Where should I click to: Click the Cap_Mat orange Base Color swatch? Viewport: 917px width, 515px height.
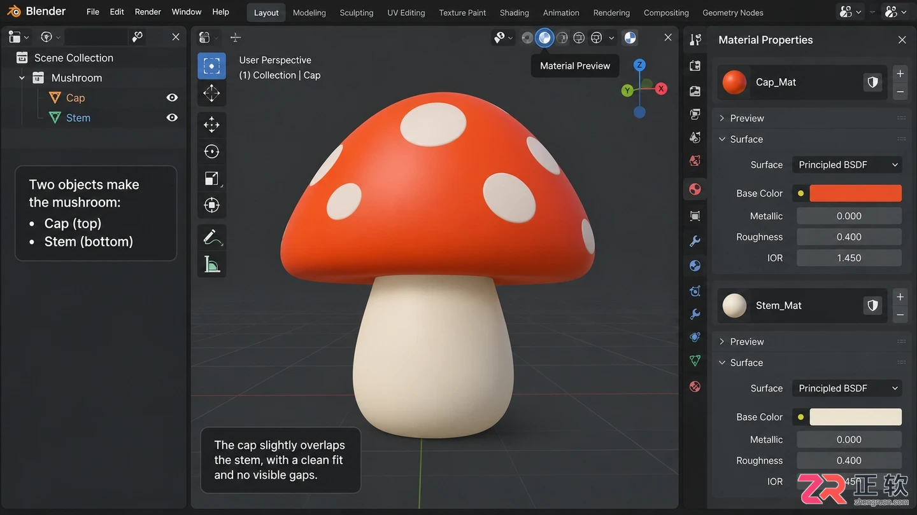click(x=855, y=193)
